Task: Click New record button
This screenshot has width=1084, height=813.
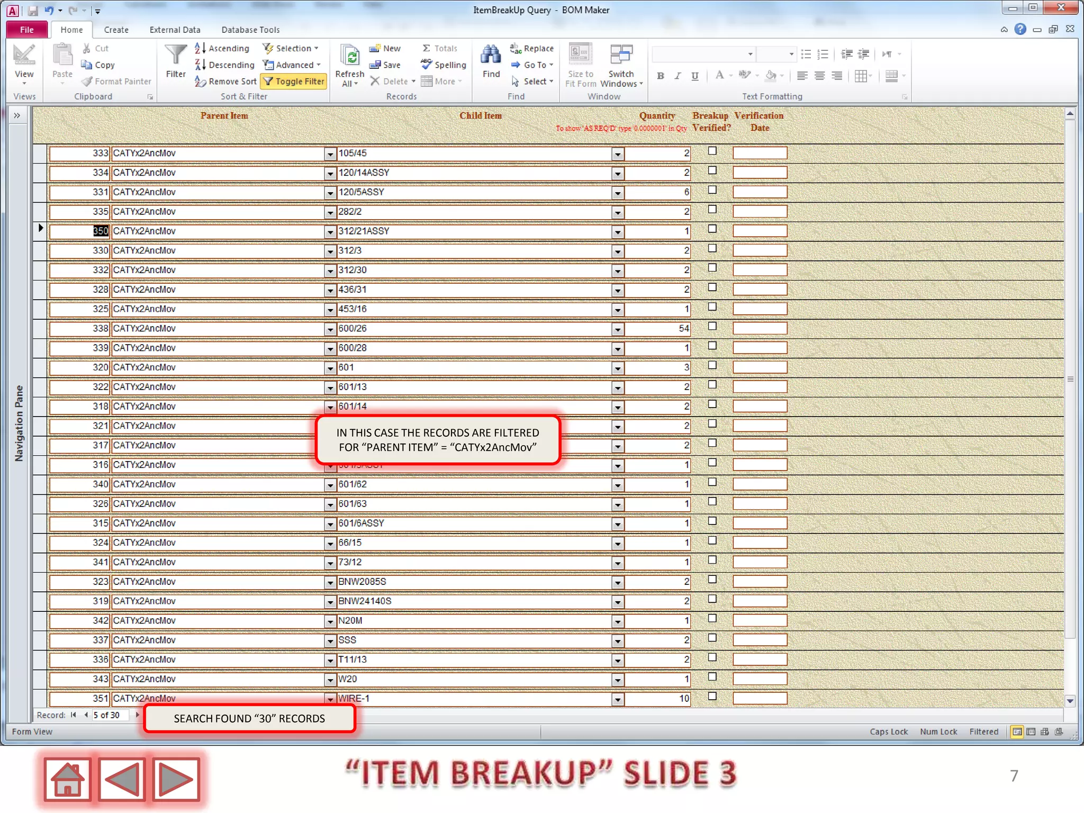Action: click(x=385, y=48)
